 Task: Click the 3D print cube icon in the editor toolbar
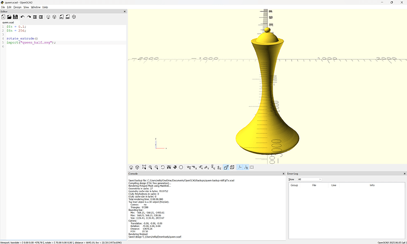[74, 17]
